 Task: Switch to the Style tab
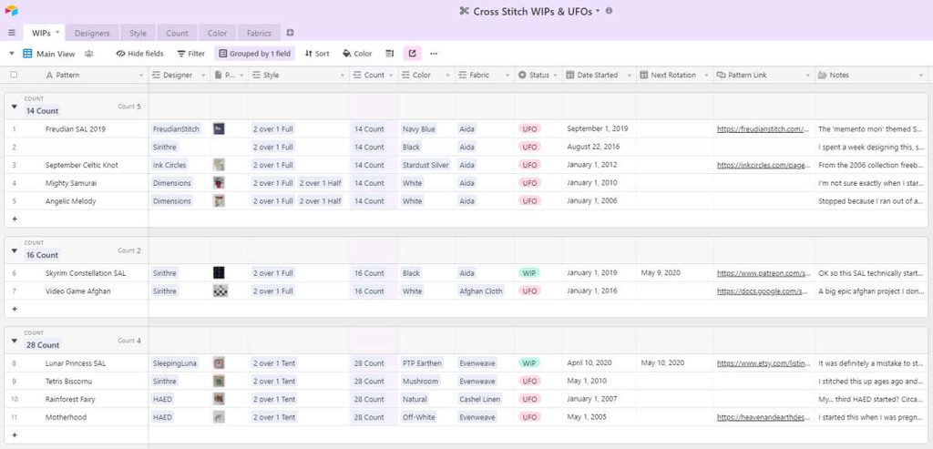[138, 33]
